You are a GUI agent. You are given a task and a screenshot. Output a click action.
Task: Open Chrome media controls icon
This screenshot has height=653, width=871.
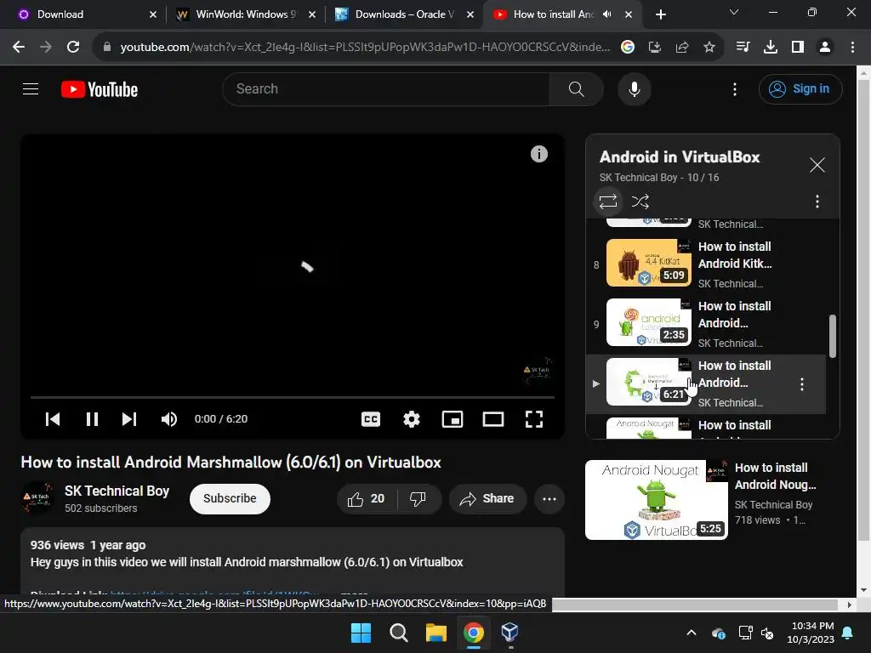[743, 48]
